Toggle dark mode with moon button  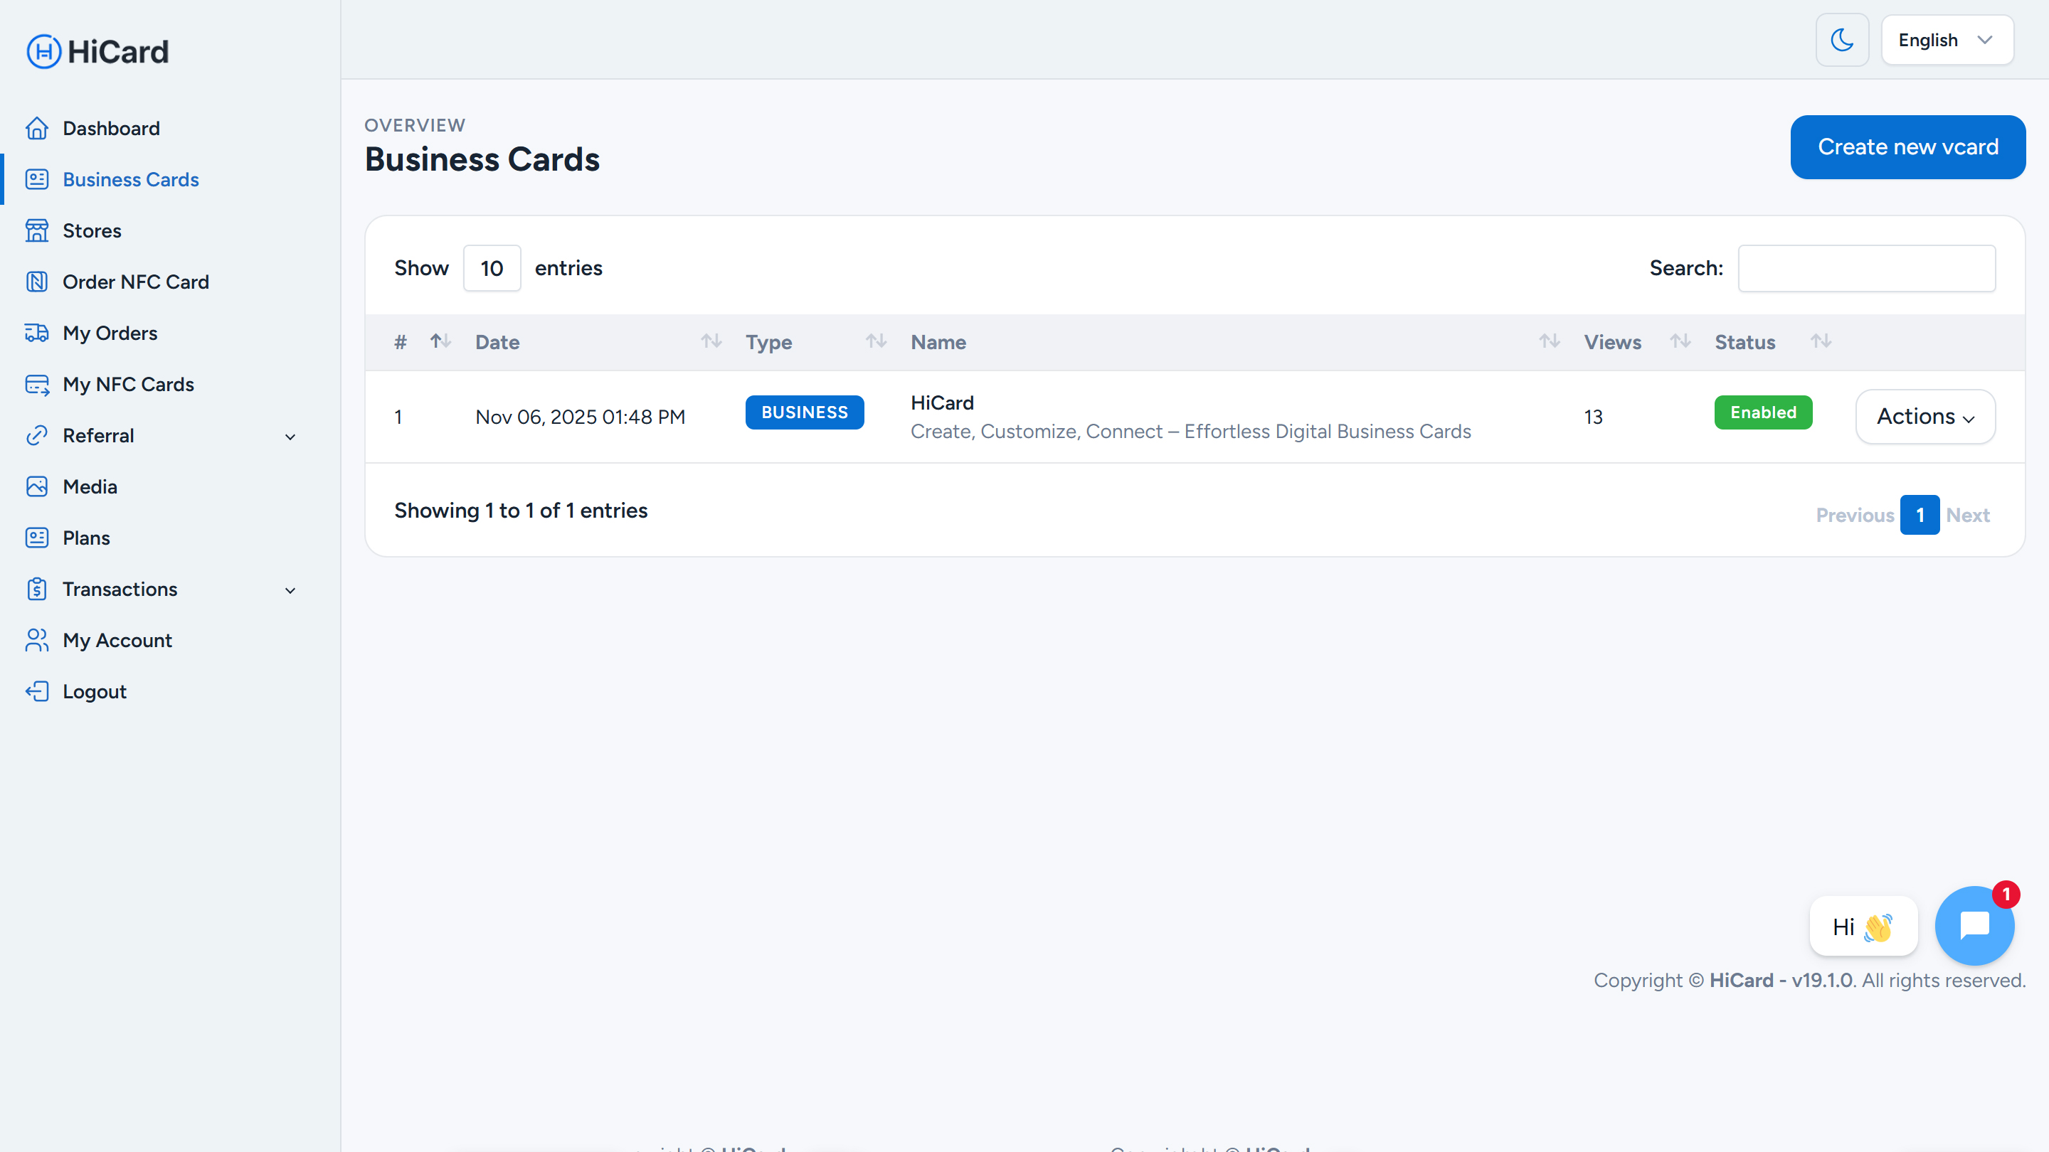[x=1842, y=40]
